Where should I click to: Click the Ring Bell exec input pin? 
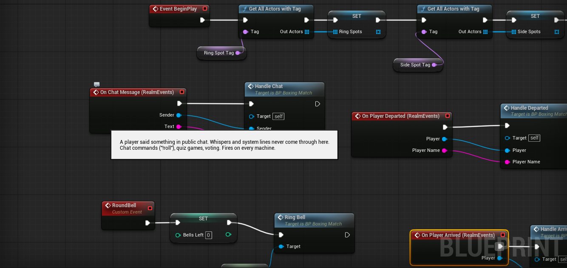point(281,235)
